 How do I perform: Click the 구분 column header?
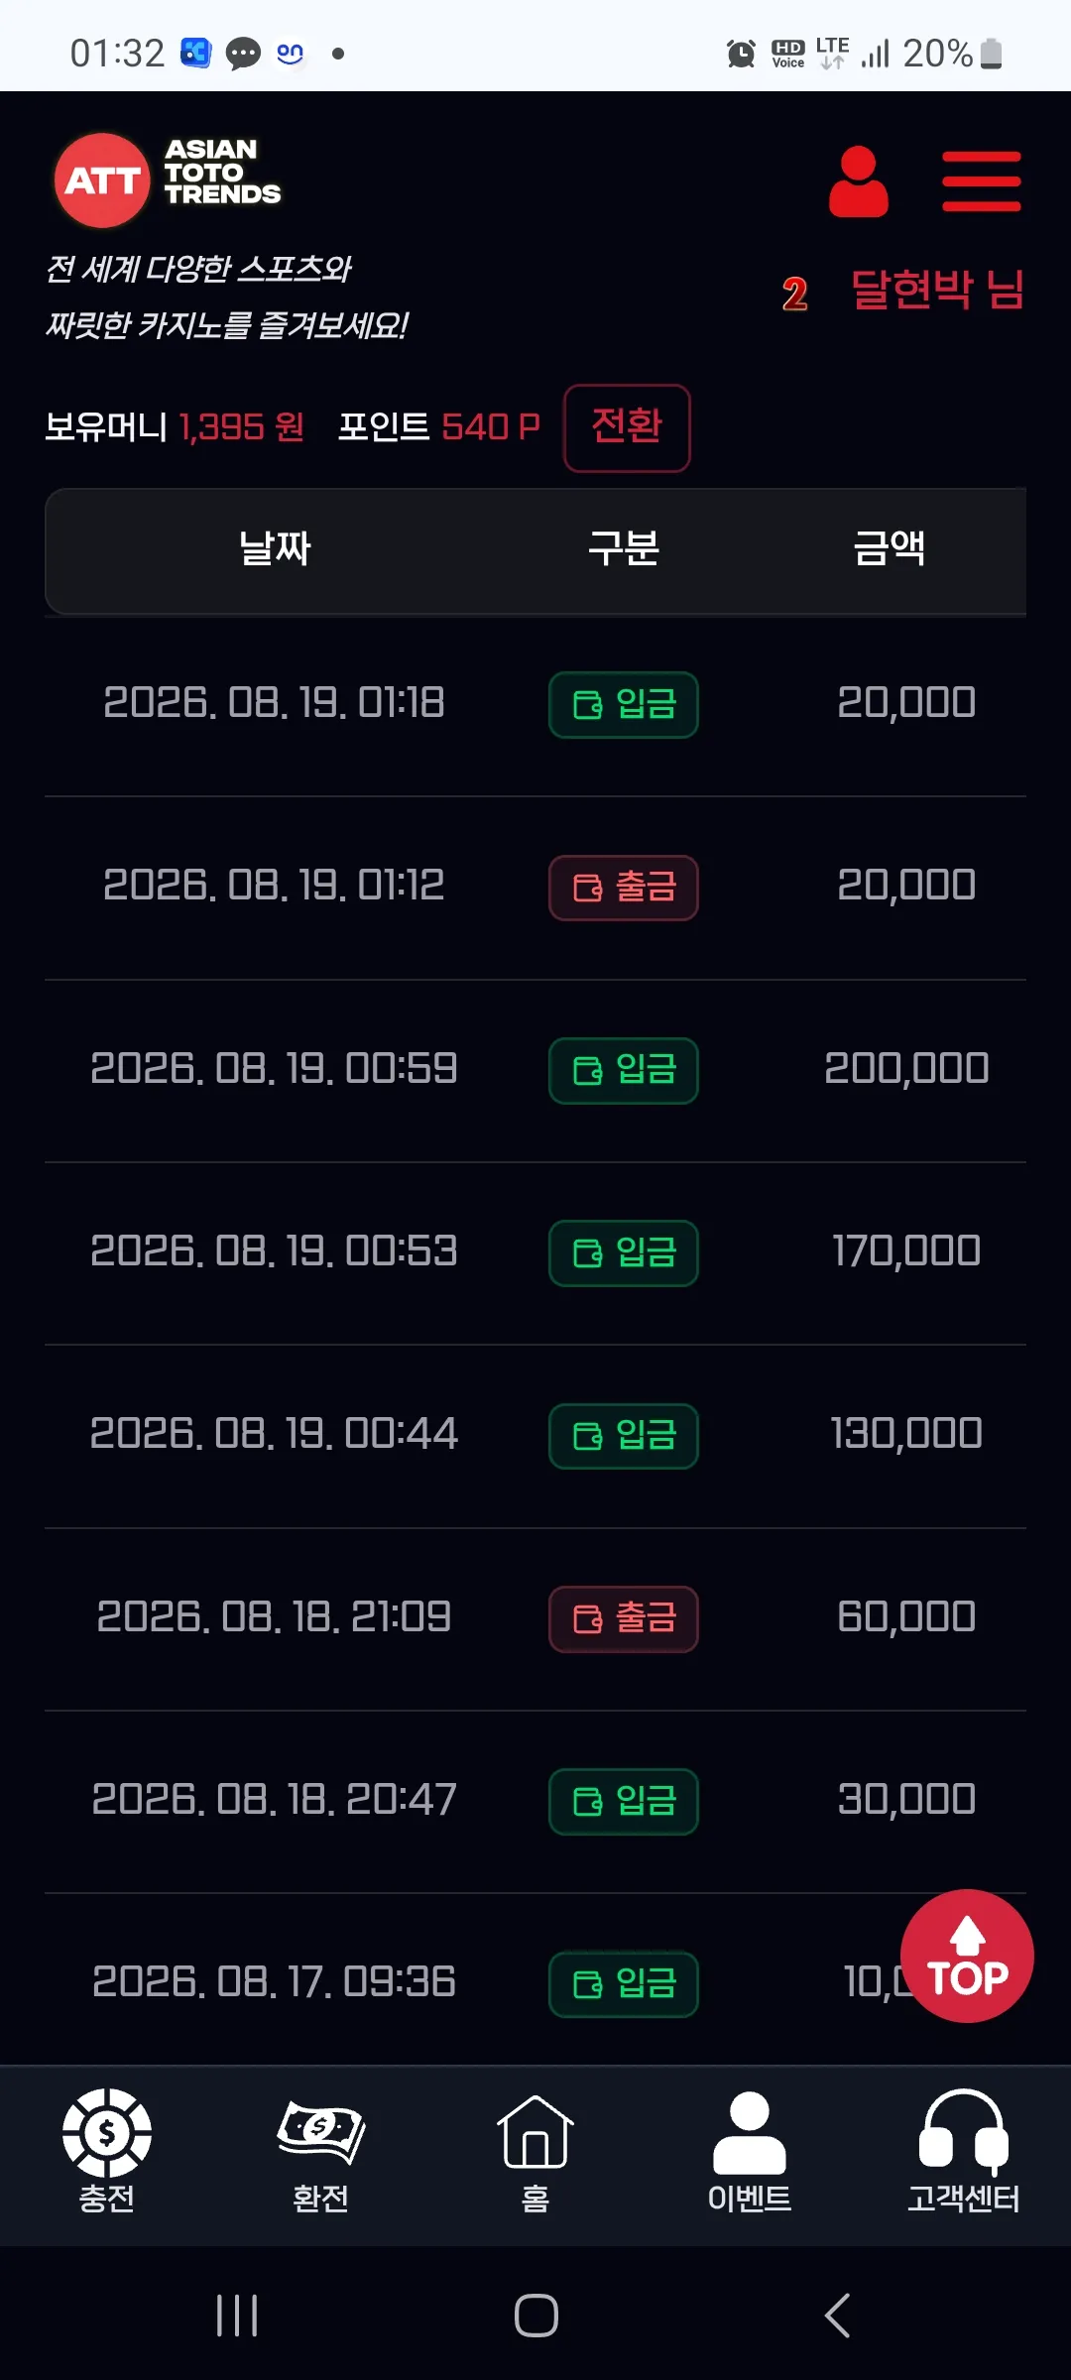(624, 548)
